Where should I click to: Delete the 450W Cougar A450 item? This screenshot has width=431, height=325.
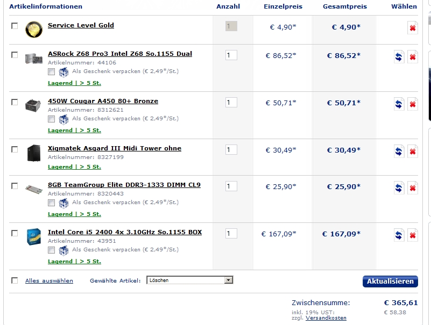click(x=412, y=104)
